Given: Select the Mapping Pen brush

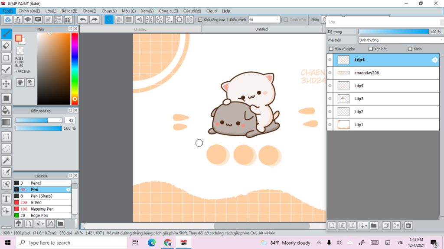Looking at the screenshot, I should tap(42, 209).
